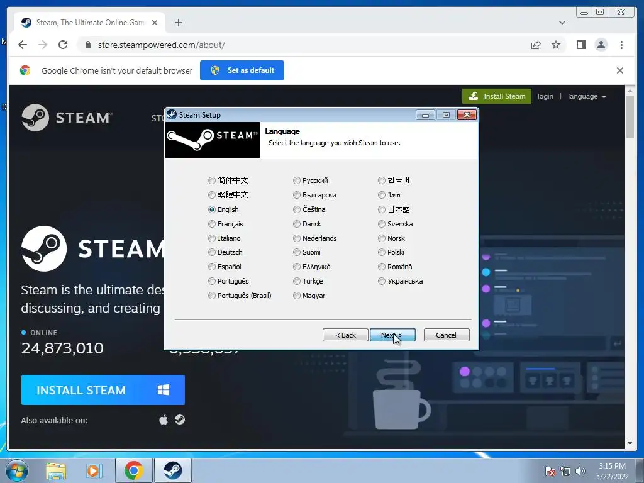This screenshot has height=483, width=644.
Task: Select the Deutsch radio button
Action: [x=211, y=252]
